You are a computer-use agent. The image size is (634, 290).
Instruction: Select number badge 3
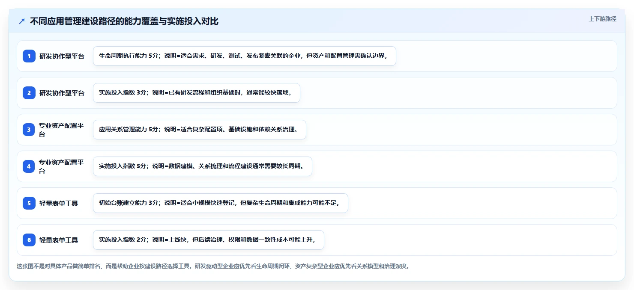coord(29,130)
